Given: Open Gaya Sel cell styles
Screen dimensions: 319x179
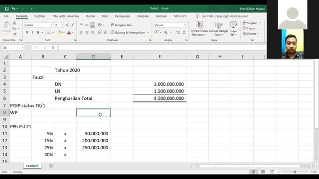Looking at the screenshot, I should [x=234, y=29].
